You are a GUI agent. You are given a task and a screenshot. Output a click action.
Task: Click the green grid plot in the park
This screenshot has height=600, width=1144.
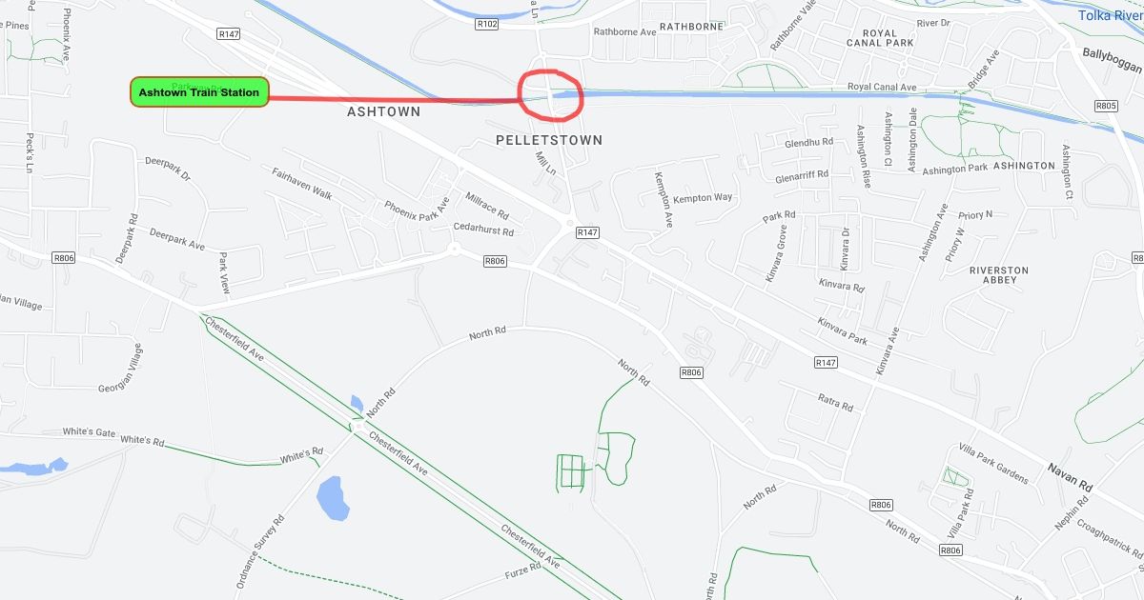pos(569,471)
